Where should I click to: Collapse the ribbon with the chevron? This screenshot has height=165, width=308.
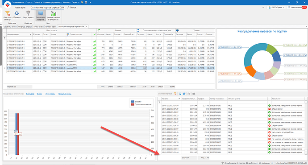[x=263, y=7]
